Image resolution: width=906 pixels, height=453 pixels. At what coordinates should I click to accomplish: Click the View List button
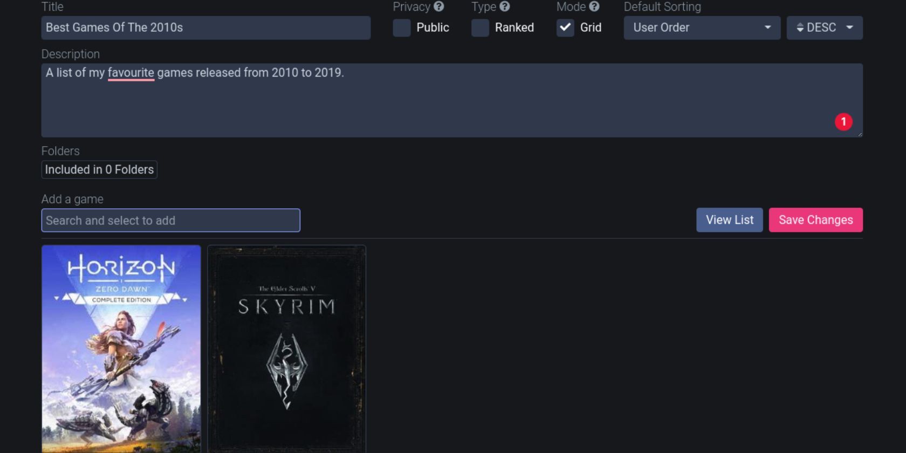click(730, 220)
